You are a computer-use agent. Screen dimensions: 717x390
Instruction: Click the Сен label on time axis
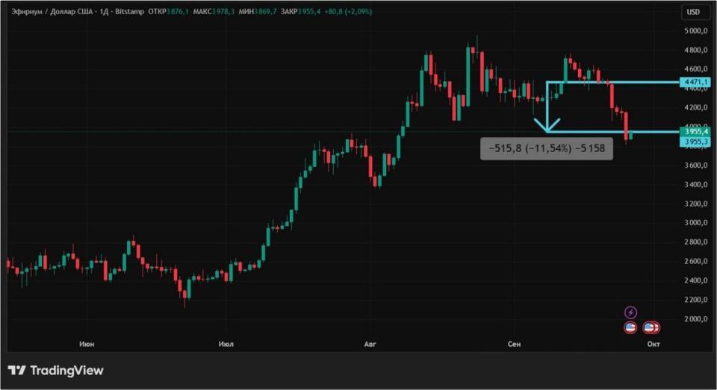514,344
